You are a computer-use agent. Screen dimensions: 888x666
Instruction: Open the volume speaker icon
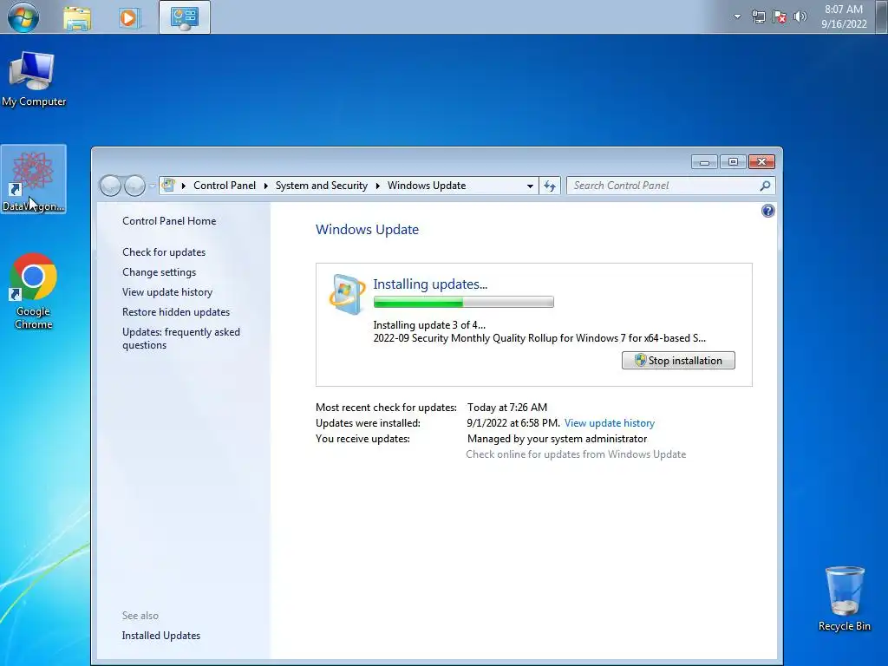pos(800,16)
